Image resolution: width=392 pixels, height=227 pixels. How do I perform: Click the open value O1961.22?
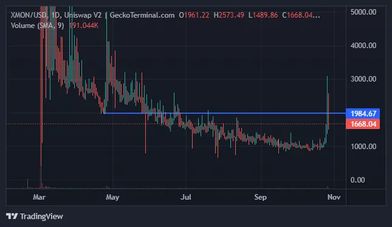point(194,15)
